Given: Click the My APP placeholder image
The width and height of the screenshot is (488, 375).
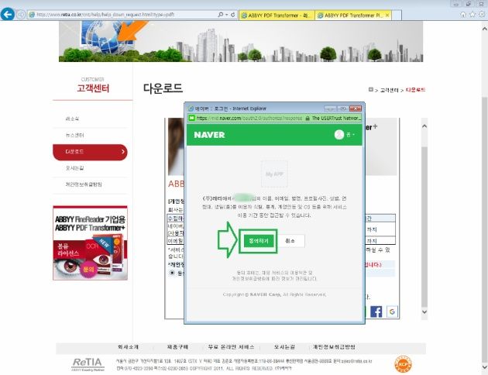Looking at the screenshot, I should pos(274,174).
